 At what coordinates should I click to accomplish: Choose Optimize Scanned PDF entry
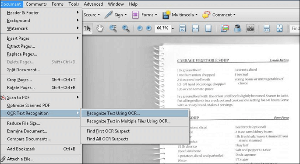pos(41,105)
